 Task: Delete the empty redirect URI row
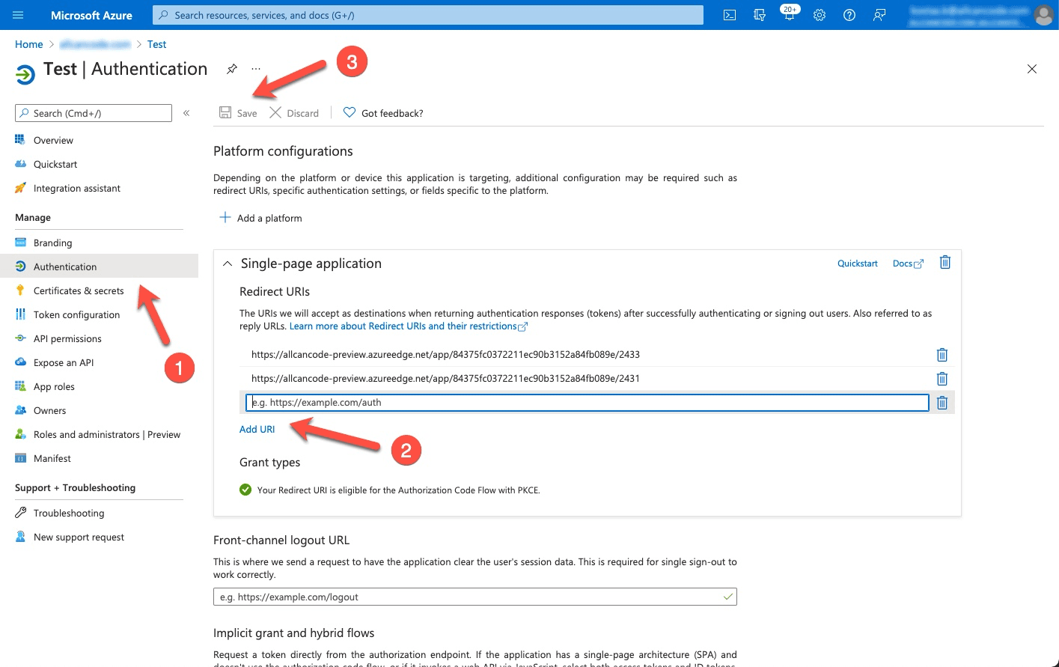(x=942, y=403)
